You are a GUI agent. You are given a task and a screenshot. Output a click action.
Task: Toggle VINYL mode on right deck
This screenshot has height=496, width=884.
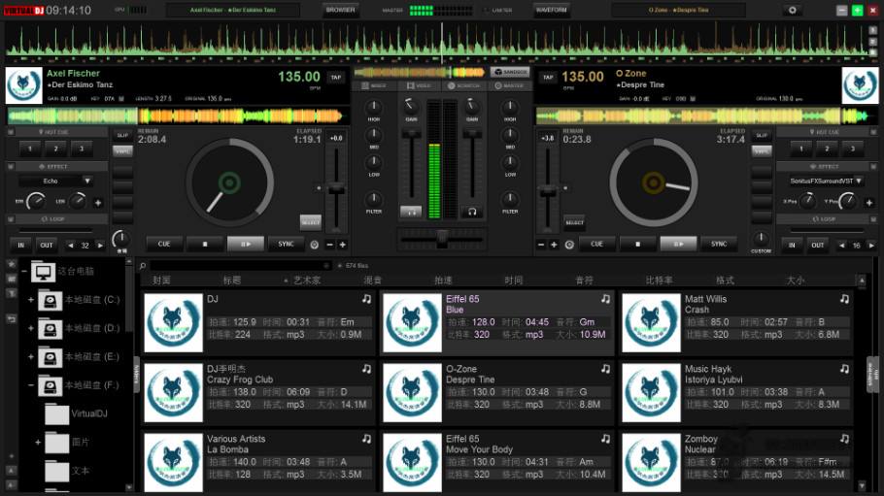point(762,151)
